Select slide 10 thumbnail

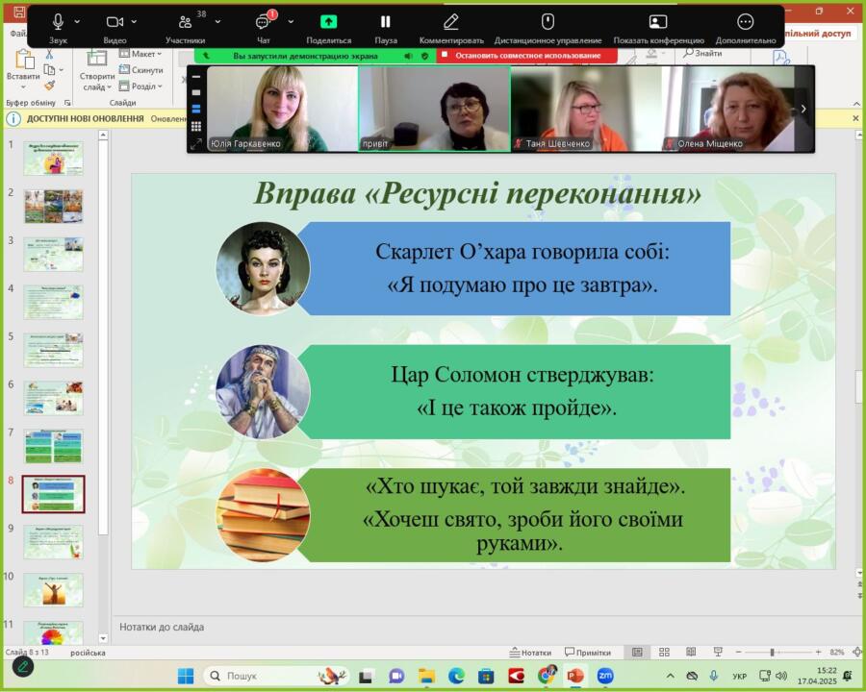54,590
